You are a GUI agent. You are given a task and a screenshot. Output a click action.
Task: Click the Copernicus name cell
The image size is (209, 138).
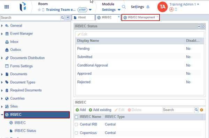point(88,133)
